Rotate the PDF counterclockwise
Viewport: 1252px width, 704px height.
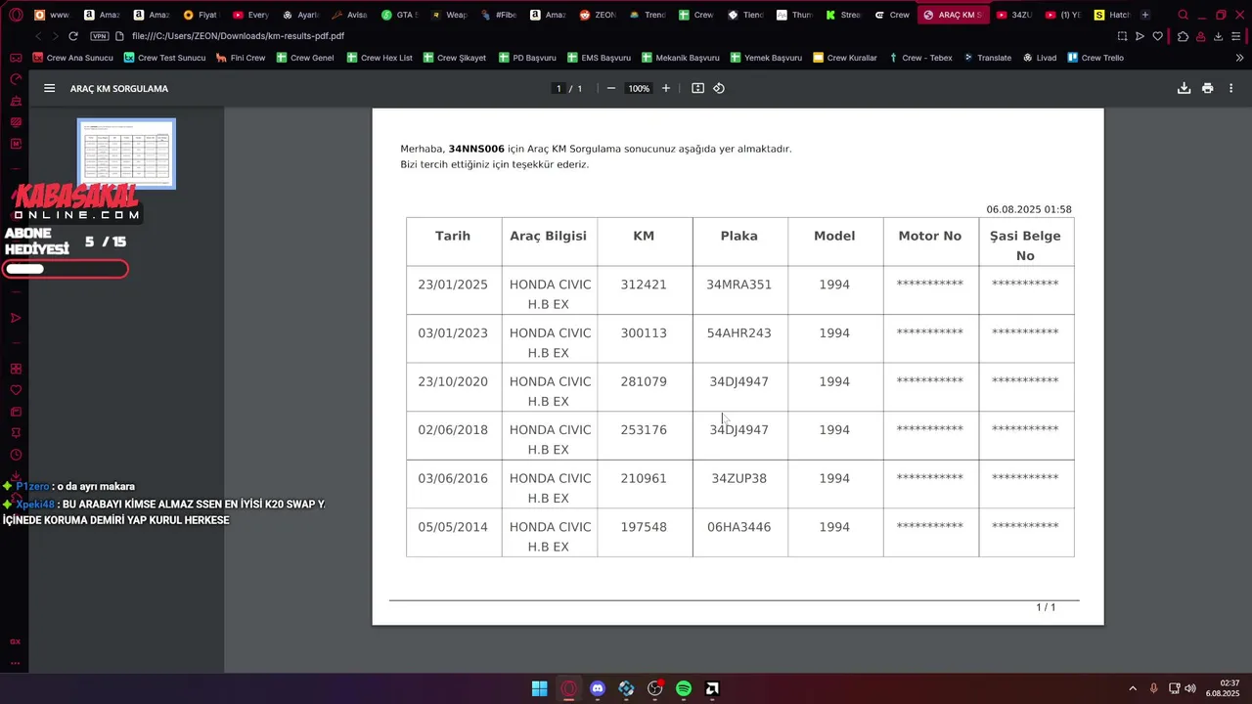719,88
